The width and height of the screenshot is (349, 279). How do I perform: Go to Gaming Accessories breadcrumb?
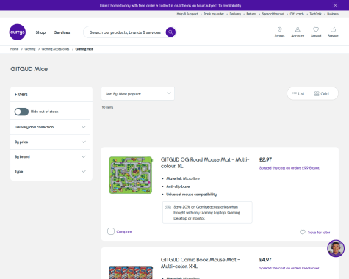(56, 49)
